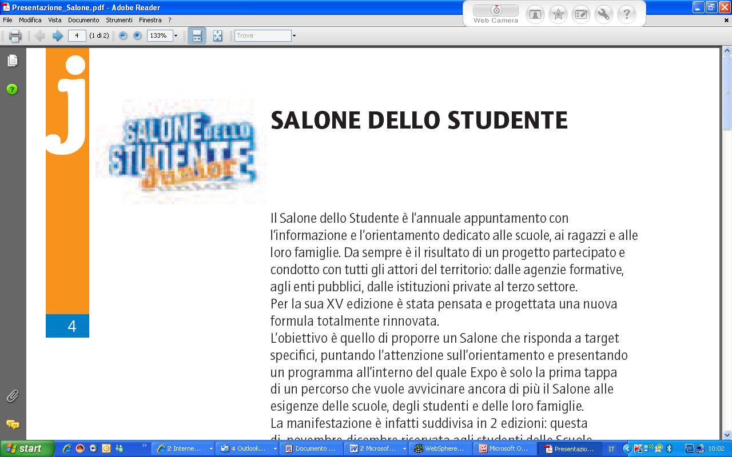Open Outlook taskbar group dropdown arrow

(x=275, y=449)
